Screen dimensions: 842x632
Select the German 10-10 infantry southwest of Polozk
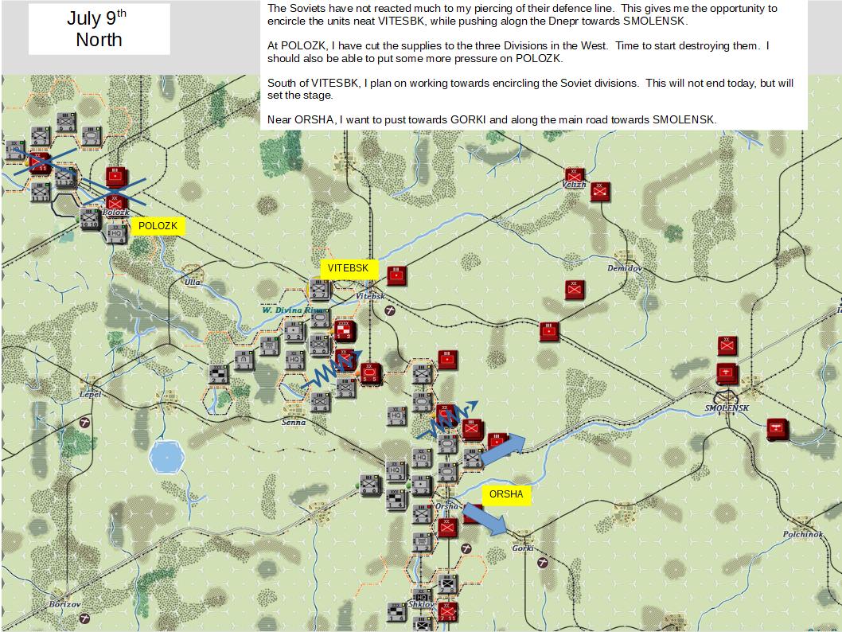(91, 219)
